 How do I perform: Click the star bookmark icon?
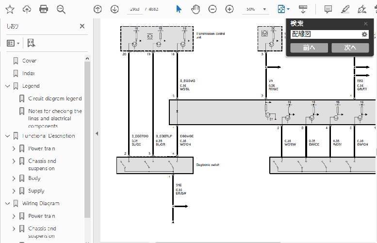point(10,9)
